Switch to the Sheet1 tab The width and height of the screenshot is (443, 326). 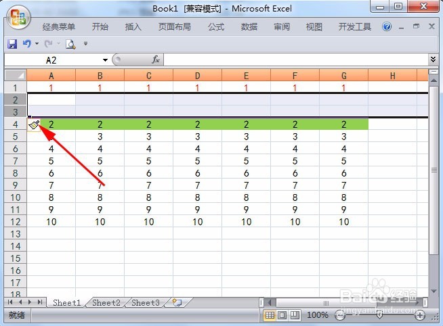pos(66,302)
